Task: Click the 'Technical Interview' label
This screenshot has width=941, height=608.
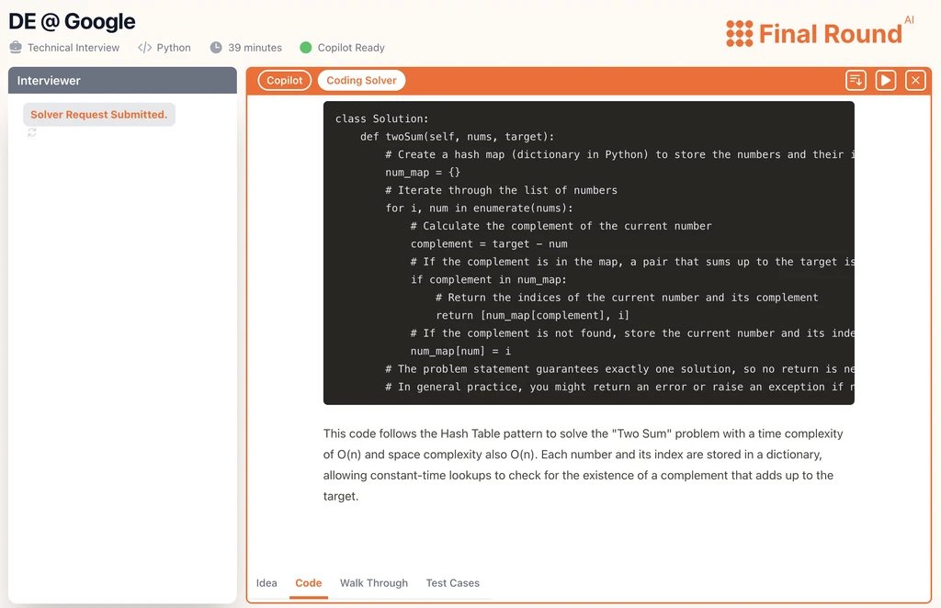Action: click(x=74, y=48)
